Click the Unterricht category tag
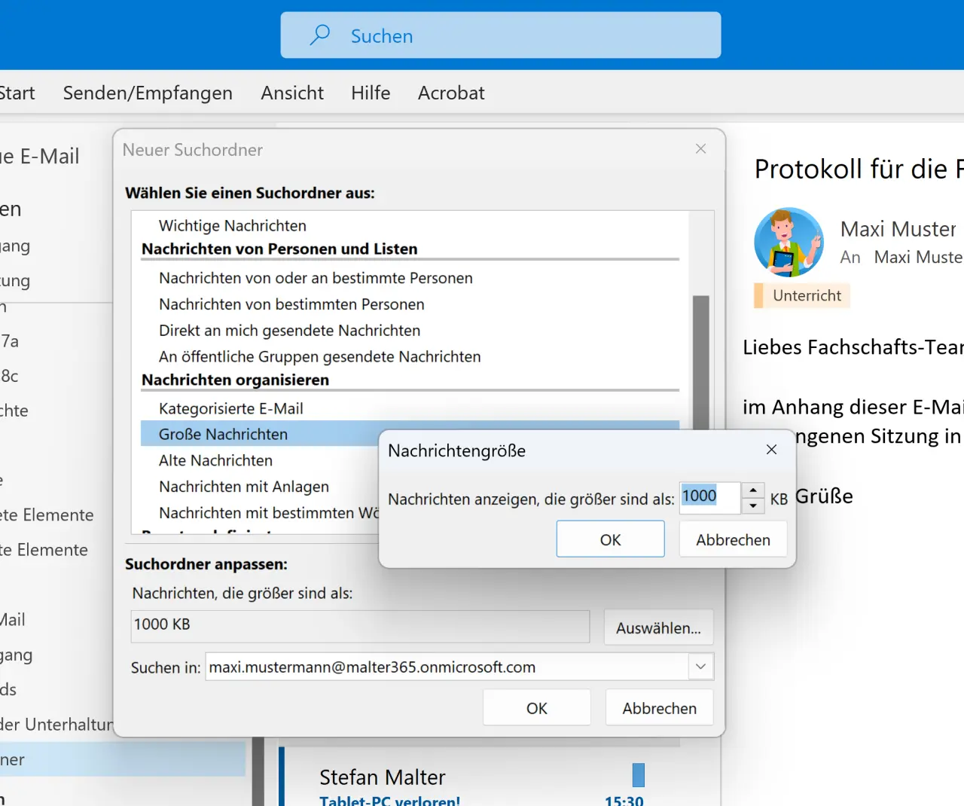Viewport: 964px width, 806px height. tap(806, 296)
